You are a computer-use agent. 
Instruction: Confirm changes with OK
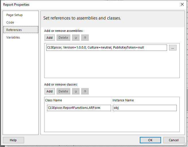[x=150, y=140]
